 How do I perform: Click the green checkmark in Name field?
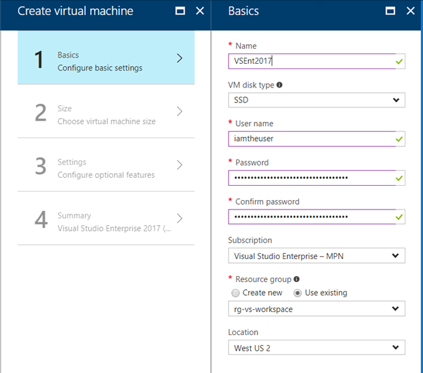[399, 62]
